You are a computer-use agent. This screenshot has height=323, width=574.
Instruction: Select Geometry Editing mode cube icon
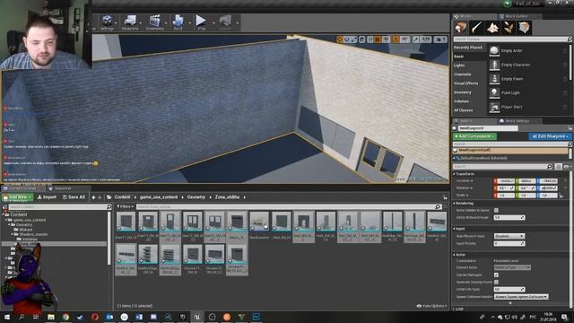524,28
